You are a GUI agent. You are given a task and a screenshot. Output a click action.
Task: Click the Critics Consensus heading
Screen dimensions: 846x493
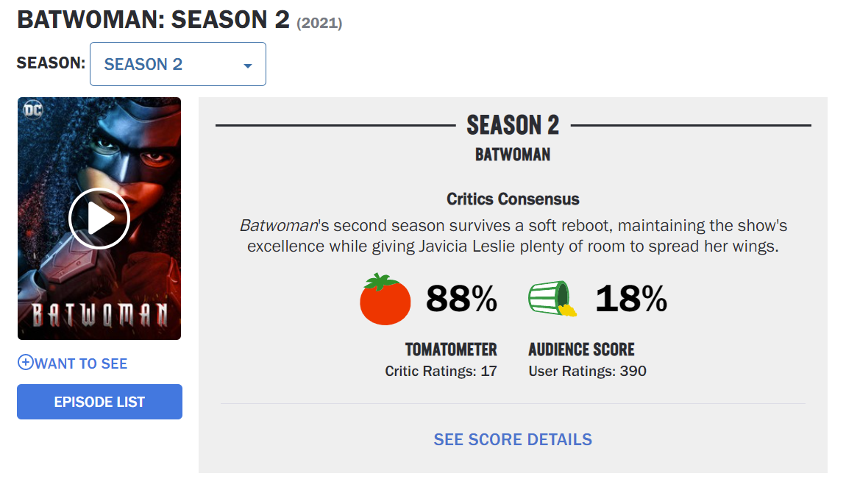coord(513,199)
